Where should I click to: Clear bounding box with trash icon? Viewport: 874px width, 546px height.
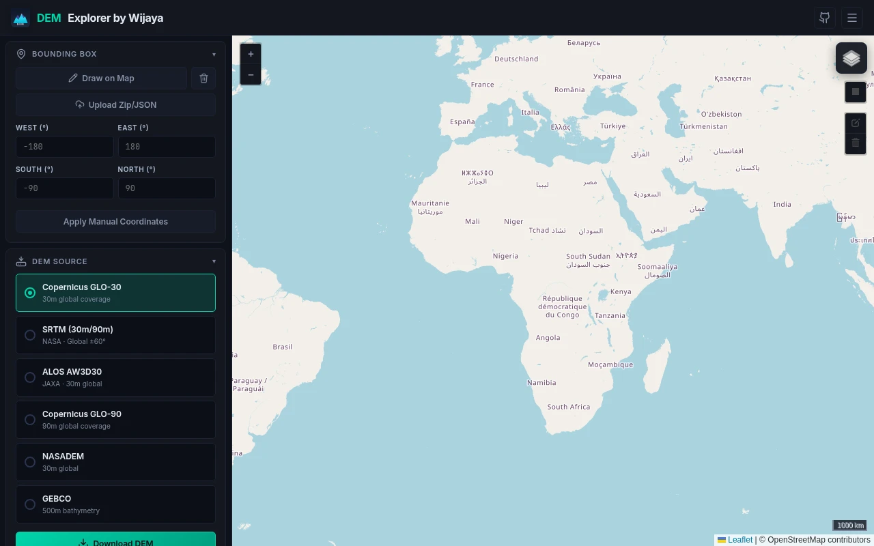pyautogui.click(x=203, y=78)
